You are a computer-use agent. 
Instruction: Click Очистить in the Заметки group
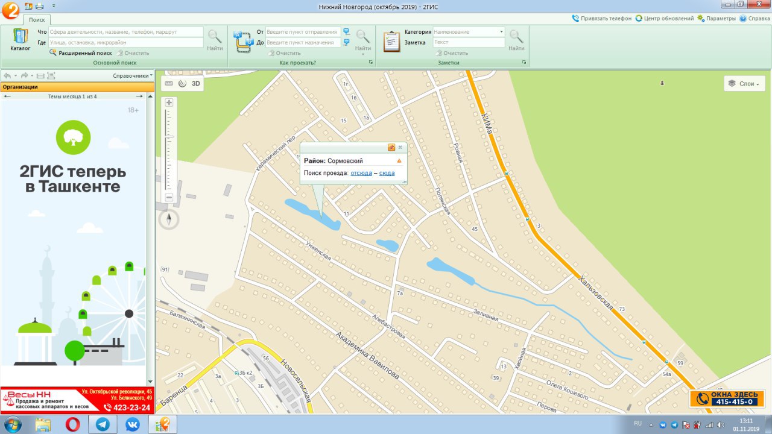tap(452, 53)
